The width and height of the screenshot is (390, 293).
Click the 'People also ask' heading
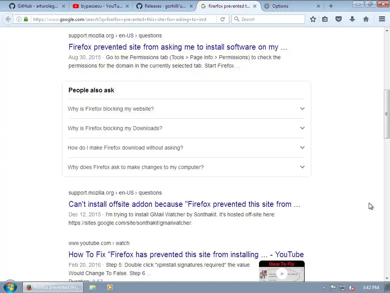[x=91, y=90]
